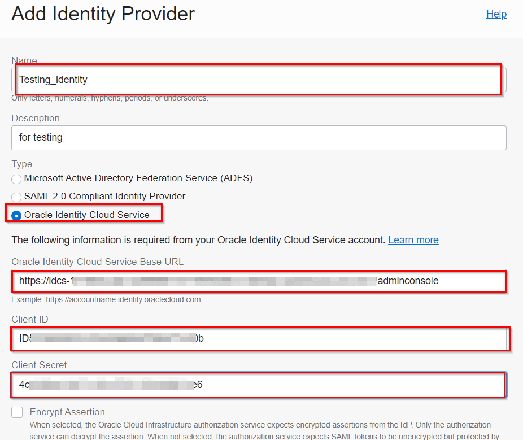
Task: Enable the Encrypt Assertion checkbox
Action: (x=16, y=412)
